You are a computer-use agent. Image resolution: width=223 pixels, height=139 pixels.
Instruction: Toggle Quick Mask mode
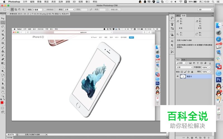click(x=3, y=108)
